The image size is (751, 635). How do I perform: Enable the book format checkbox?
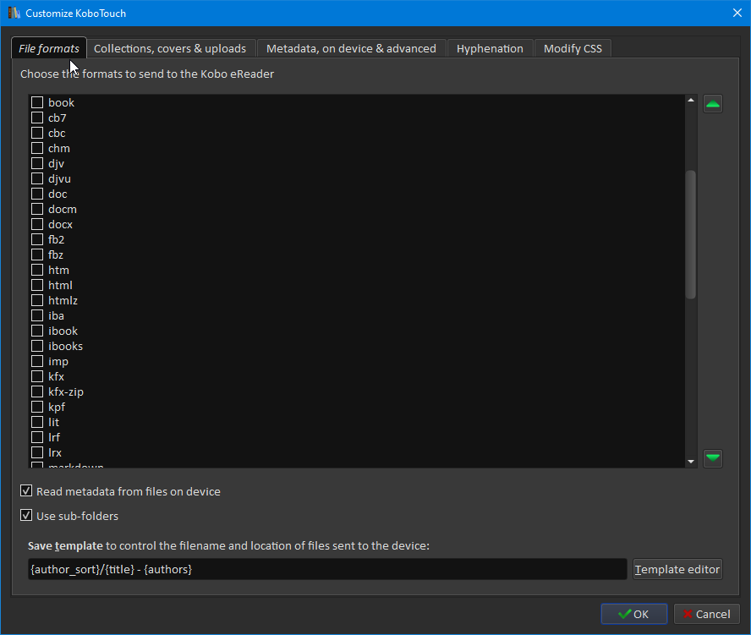coord(37,102)
